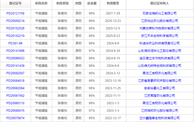This screenshot has width=194, height=122.
Task: Open holder 黑龙江吉翔农化 in PD20080110 row
Action: click(159, 103)
